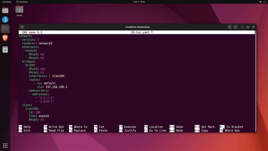
Task: Click the nano 'Justify' shortcut label
Action: click(x=130, y=130)
